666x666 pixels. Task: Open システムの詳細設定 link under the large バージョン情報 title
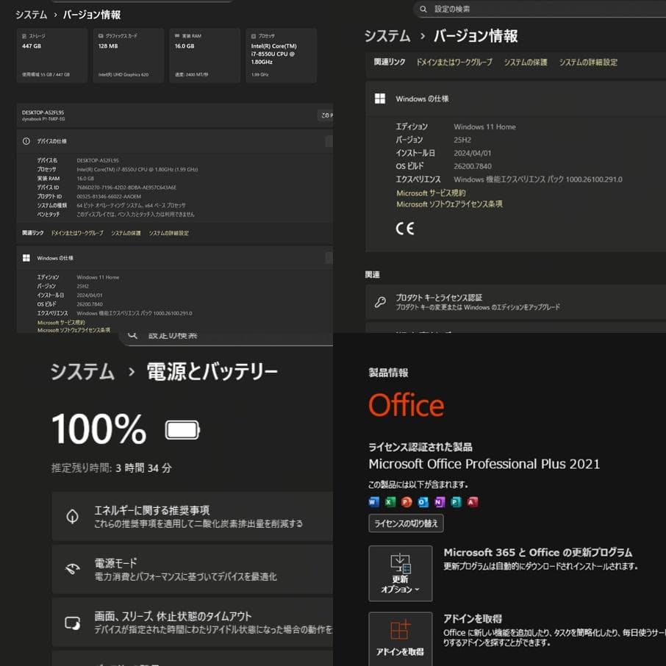(x=588, y=62)
